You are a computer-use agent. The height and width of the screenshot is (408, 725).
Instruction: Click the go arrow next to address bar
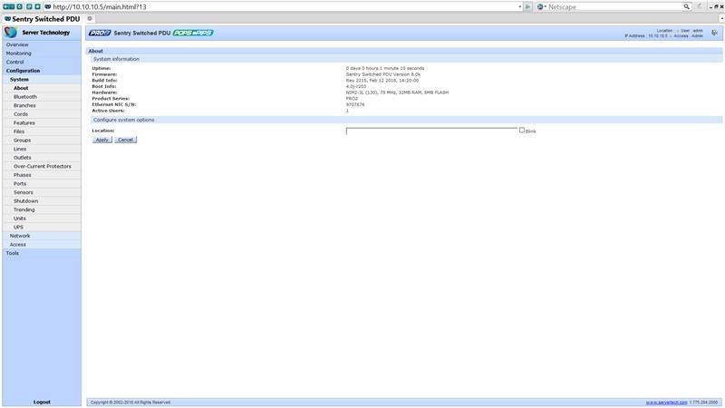click(527, 7)
